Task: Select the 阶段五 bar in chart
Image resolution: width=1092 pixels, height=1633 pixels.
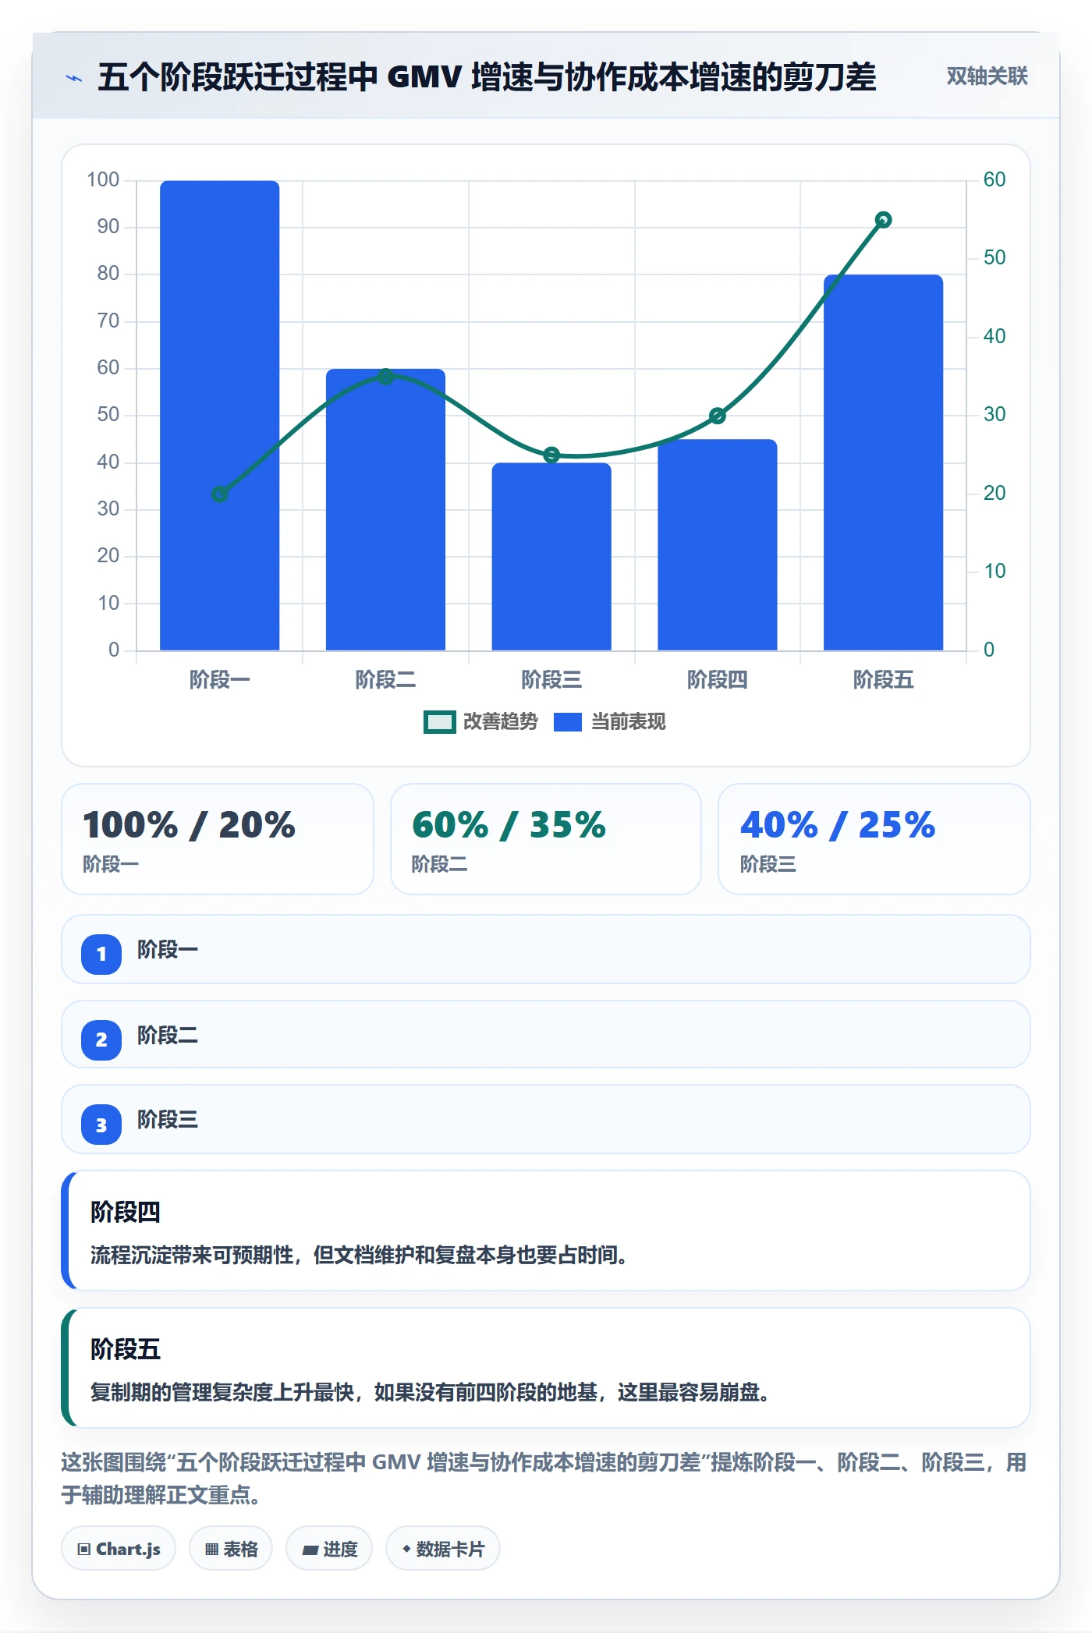Action: [x=883, y=462]
